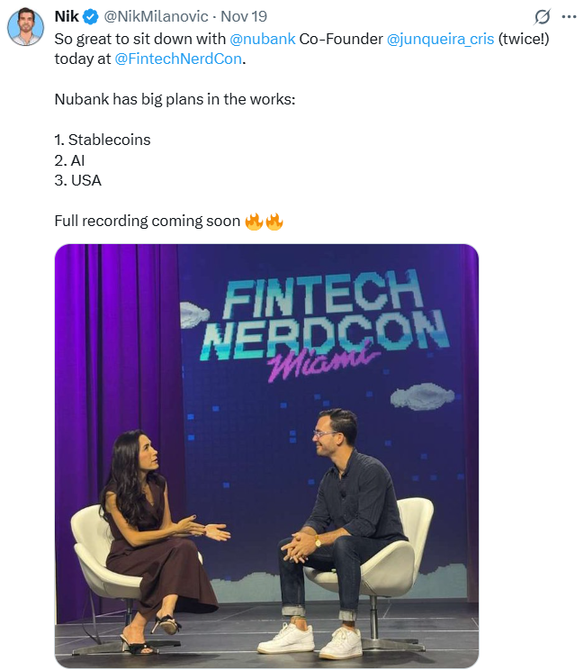Click the Nov 19 post timestamp

click(244, 16)
